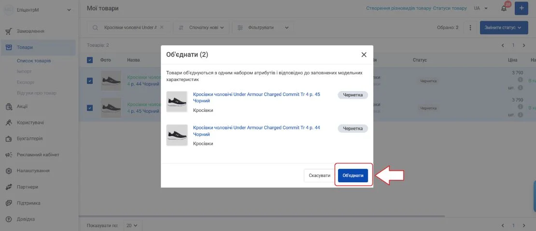Clear search field with X icon

[x=162, y=27]
